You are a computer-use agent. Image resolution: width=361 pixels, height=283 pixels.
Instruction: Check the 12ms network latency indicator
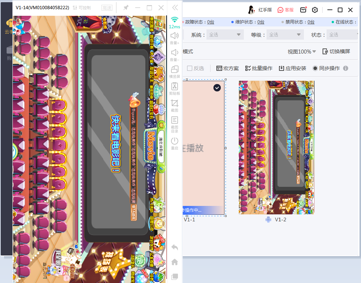pyautogui.click(x=175, y=23)
